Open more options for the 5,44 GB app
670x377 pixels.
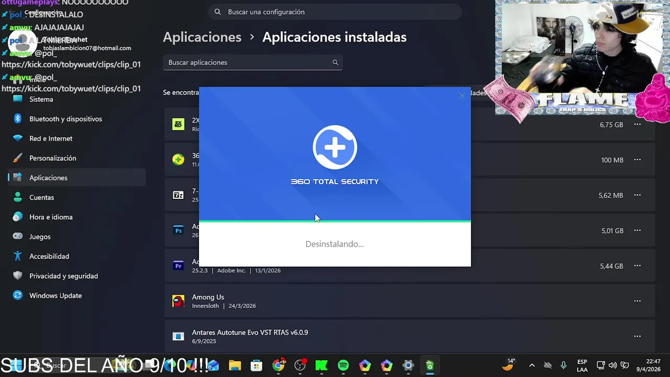637,266
